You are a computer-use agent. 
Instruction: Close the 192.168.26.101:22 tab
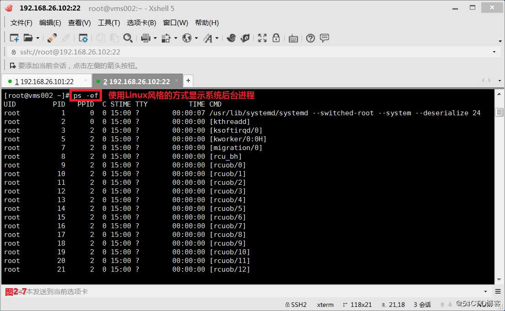tap(85, 80)
